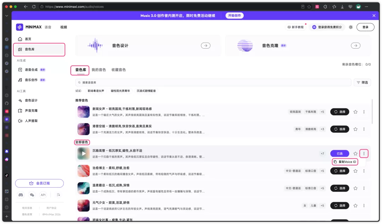Go back in the browser
The width and height of the screenshot is (382, 224).
coord(25,7)
